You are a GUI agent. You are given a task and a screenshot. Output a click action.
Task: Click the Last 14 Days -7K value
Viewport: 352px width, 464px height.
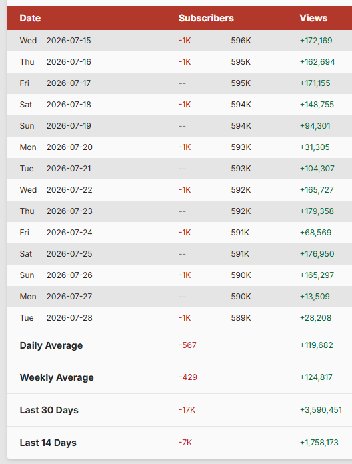[x=185, y=443]
